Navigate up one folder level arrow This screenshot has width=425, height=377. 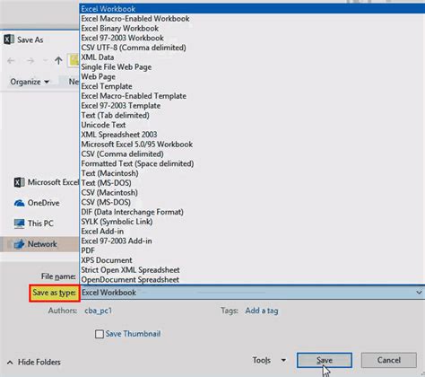pyautogui.click(x=58, y=61)
